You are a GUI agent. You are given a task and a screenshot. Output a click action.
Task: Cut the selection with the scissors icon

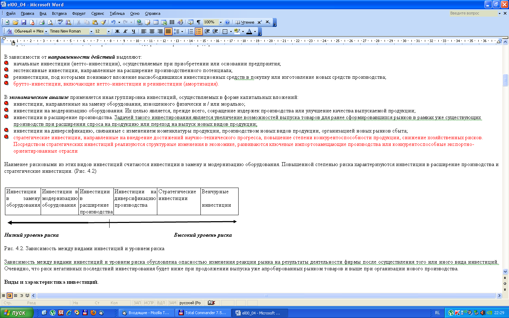pos(78,22)
